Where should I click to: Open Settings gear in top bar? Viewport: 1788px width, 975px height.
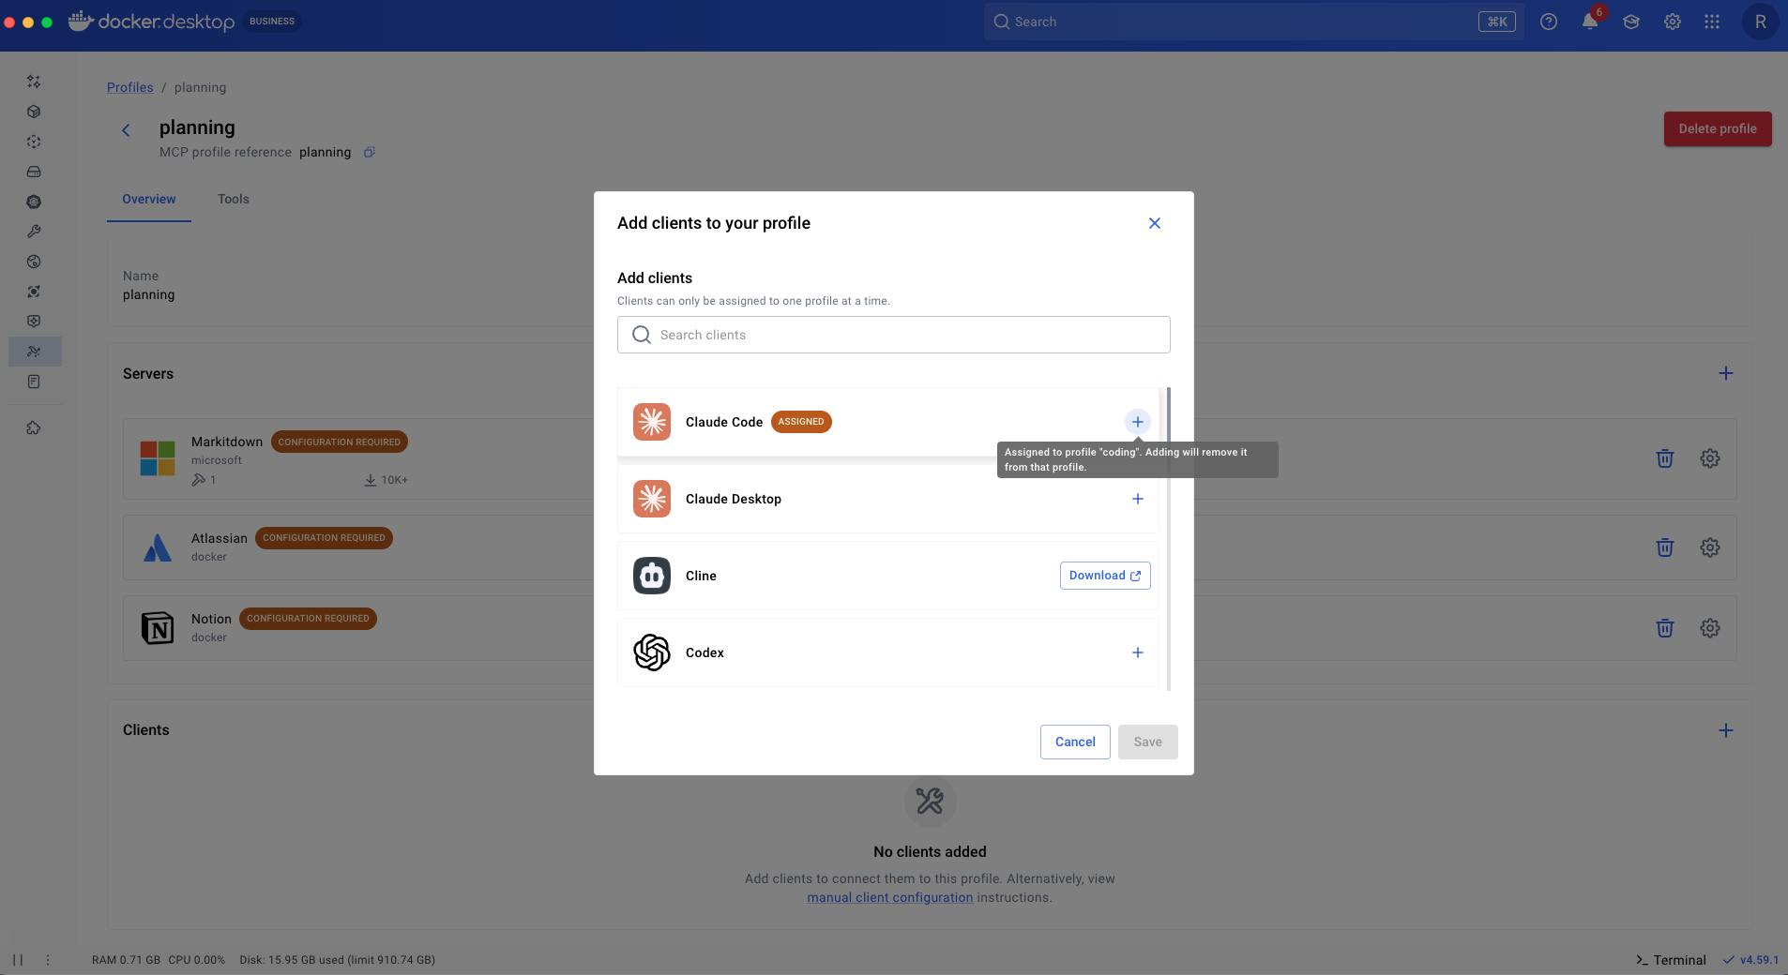pyautogui.click(x=1673, y=22)
